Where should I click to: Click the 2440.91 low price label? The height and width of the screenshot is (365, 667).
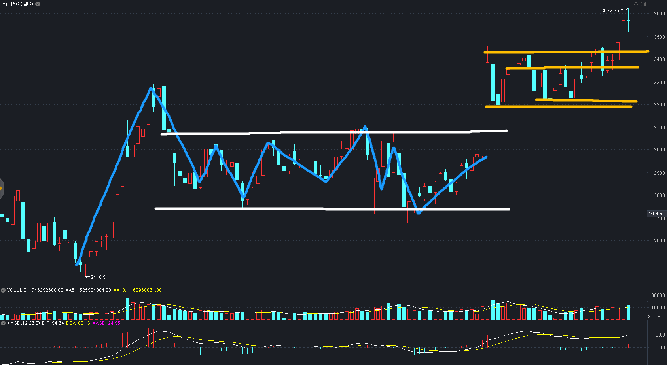(99, 277)
